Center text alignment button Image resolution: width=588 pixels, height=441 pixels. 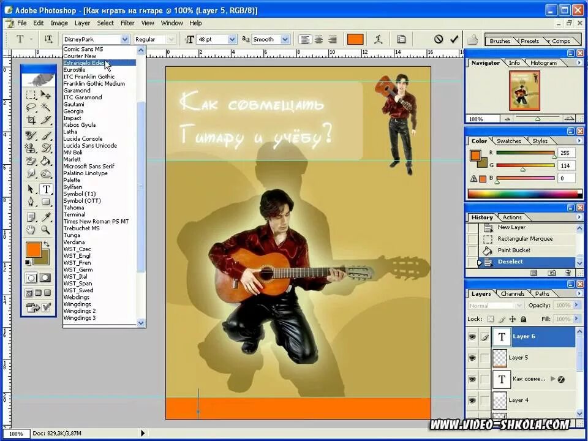(x=318, y=39)
